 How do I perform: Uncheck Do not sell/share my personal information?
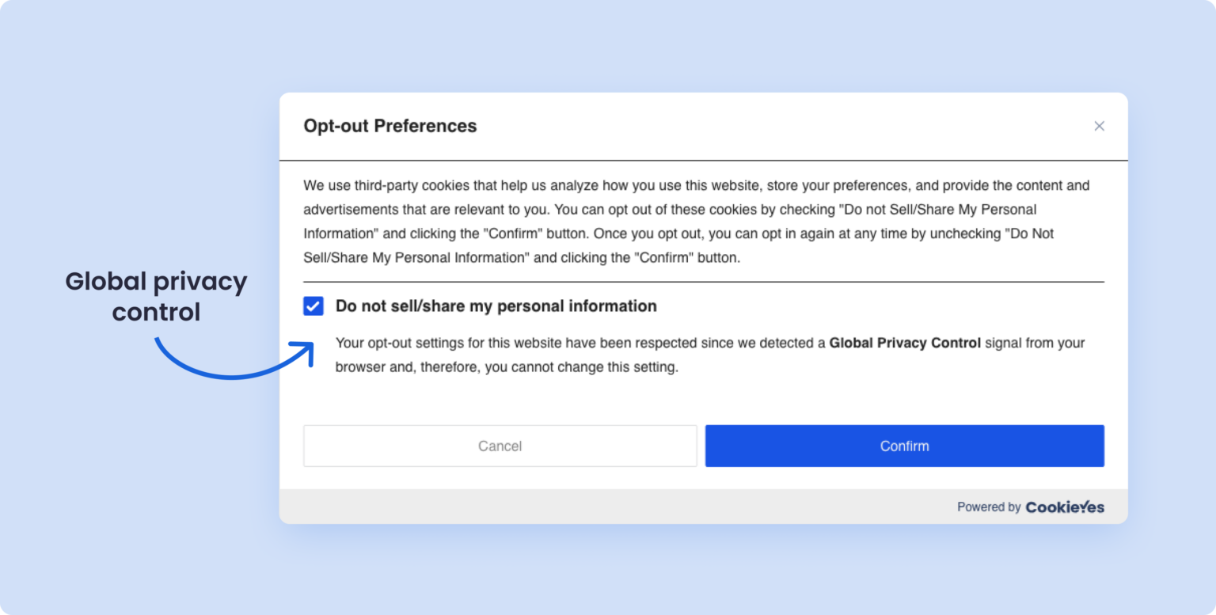coord(313,306)
